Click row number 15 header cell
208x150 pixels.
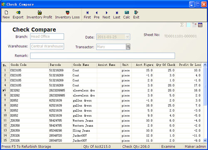coord(6,140)
